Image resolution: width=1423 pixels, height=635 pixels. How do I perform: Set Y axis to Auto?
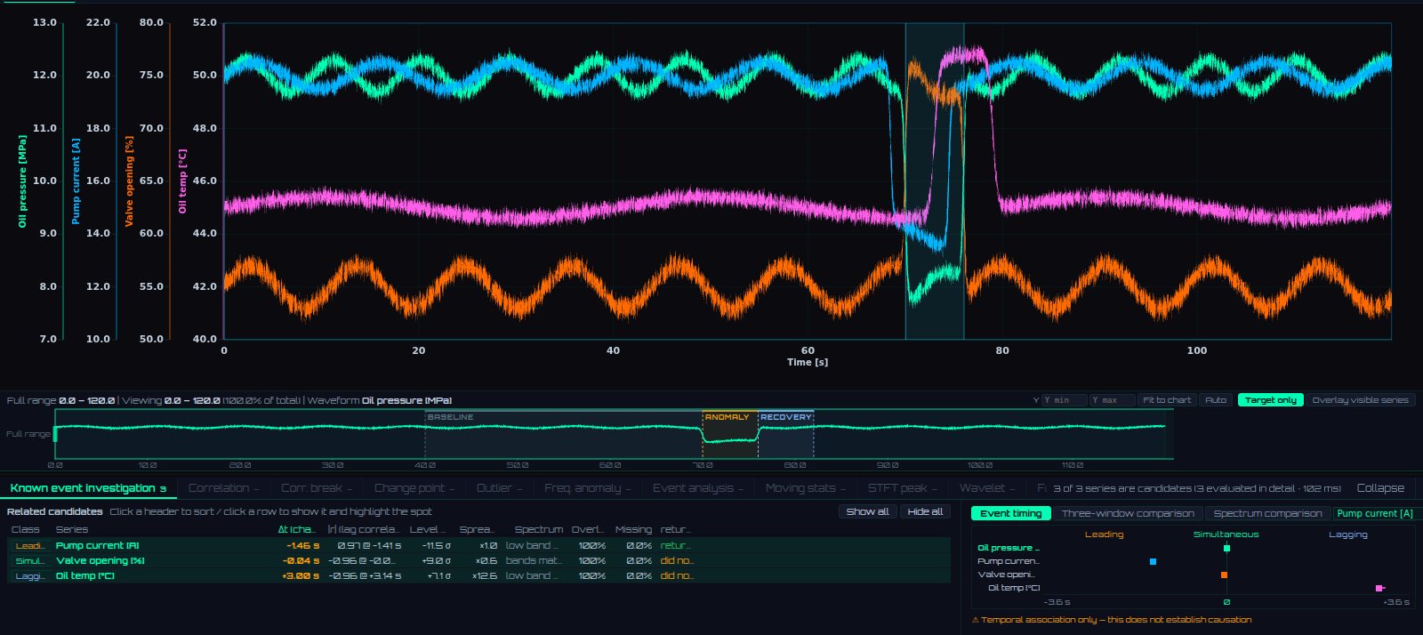pos(1216,400)
